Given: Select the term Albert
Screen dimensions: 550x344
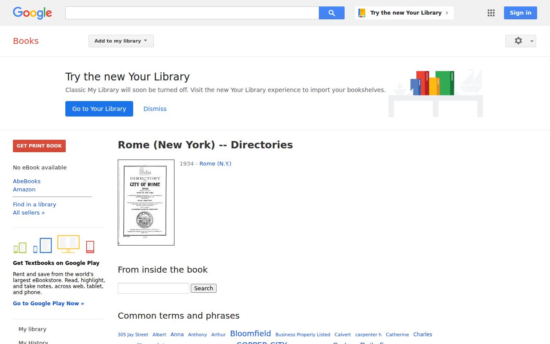Looking at the screenshot, I should coord(159,335).
